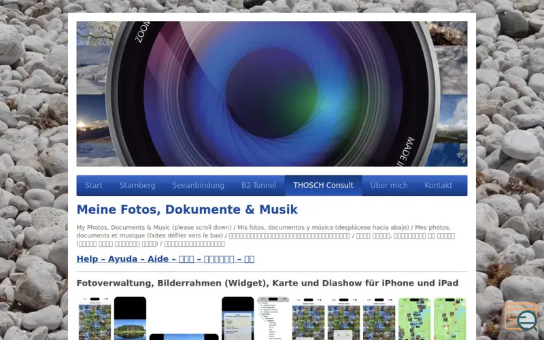This screenshot has width=544, height=340.
Task: Open the folder tree list screenshot thumbnail
Action: pos(273,318)
